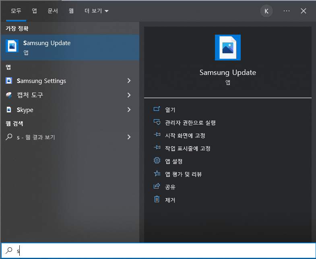Select 열기 to open the app
The width and height of the screenshot is (316, 259).
pos(170,110)
